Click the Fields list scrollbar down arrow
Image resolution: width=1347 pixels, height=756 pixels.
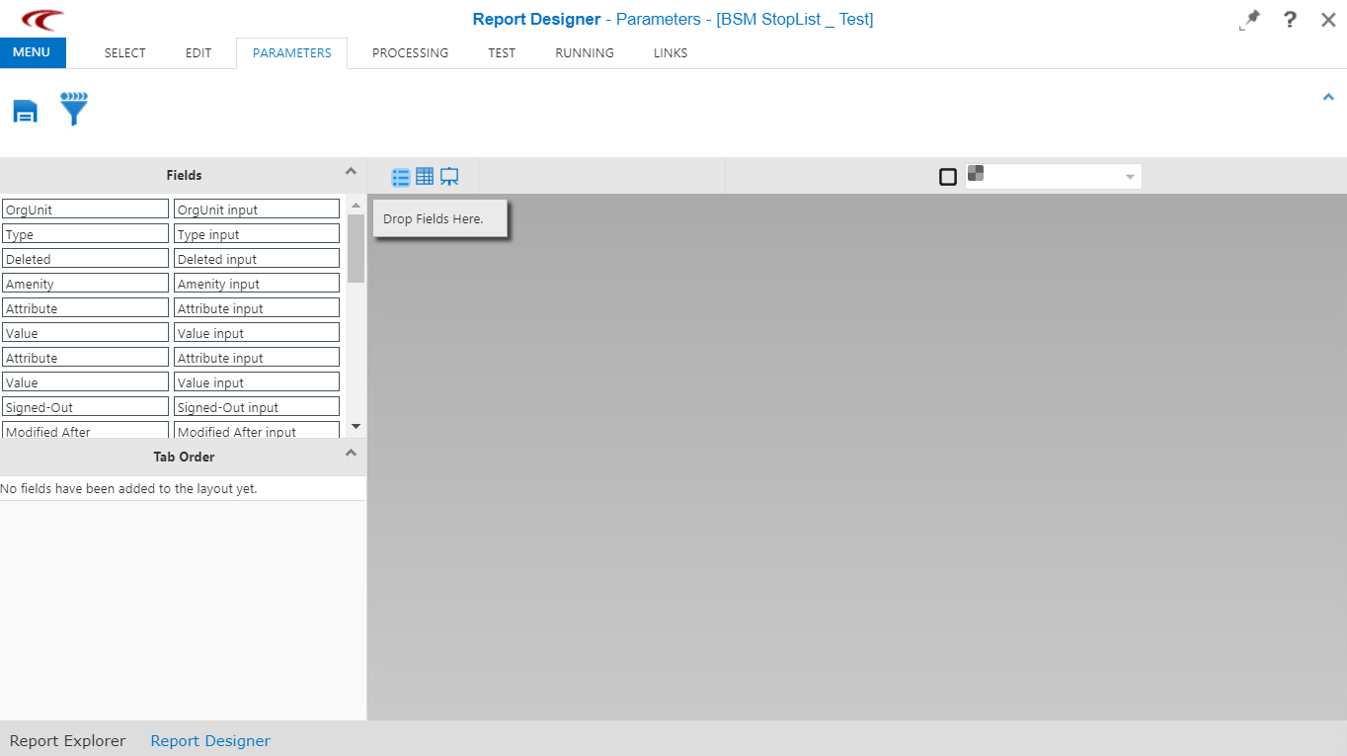(354, 427)
